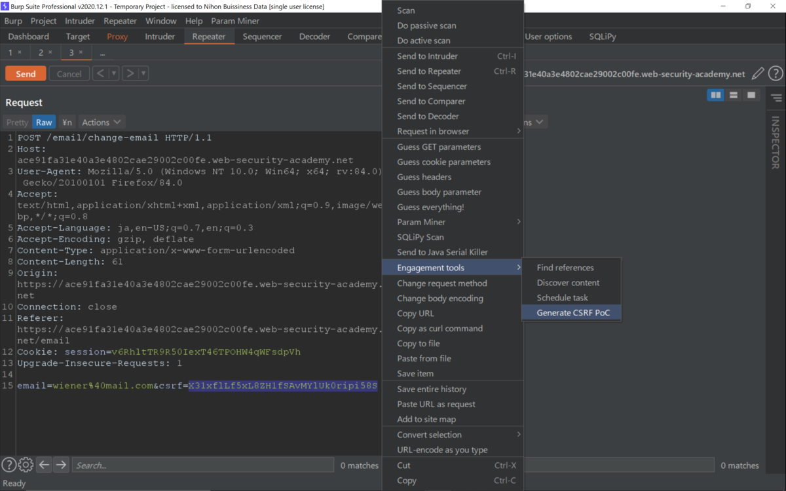Switch request view to Raw
Viewport: 786px width, 491px height.
pos(44,122)
